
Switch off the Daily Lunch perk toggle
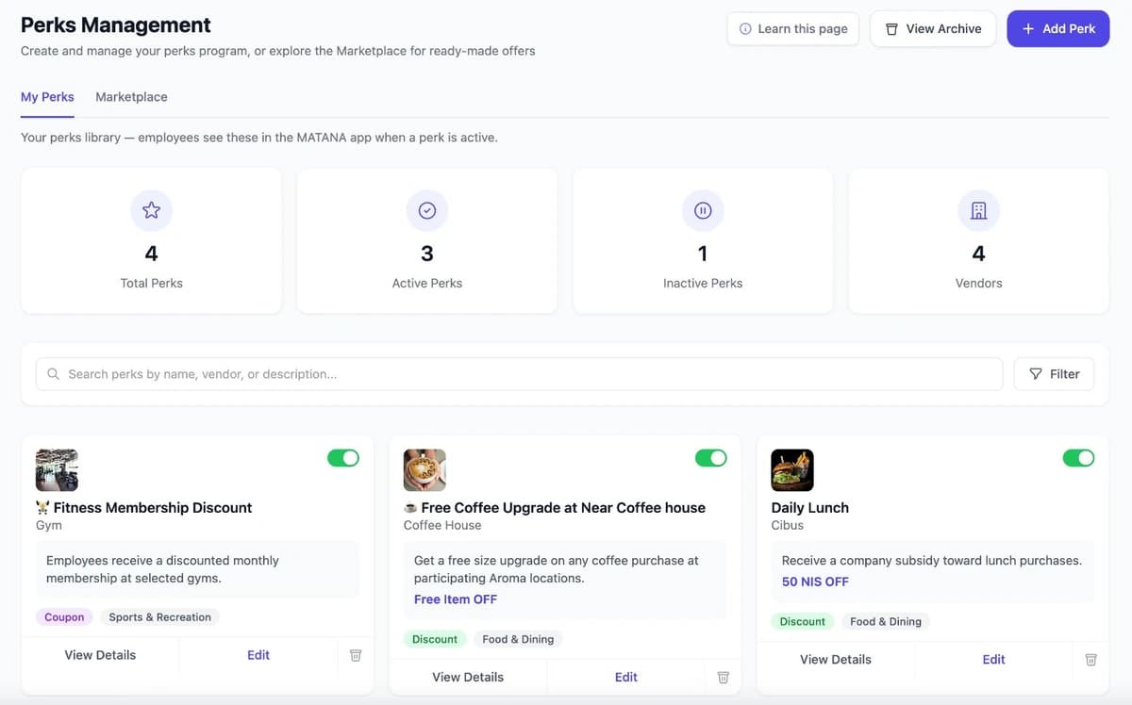(x=1079, y=458)
